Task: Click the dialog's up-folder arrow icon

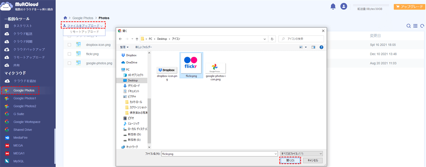Action: pos(137,39)
